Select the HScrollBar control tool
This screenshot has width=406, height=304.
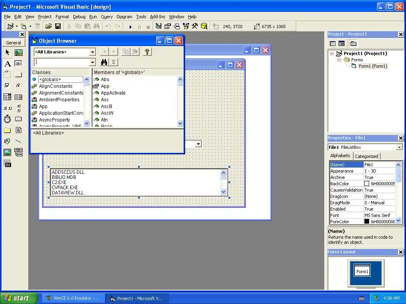coord(8,108)
